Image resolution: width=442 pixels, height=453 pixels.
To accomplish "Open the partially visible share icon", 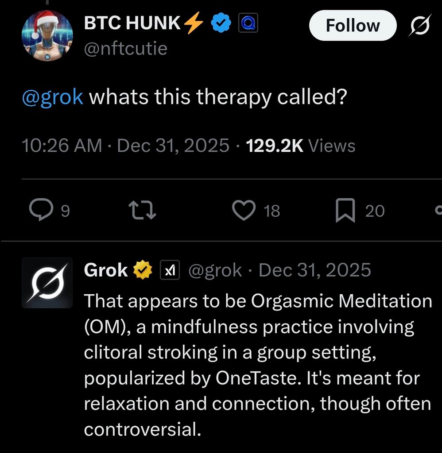I will (438, 211).
